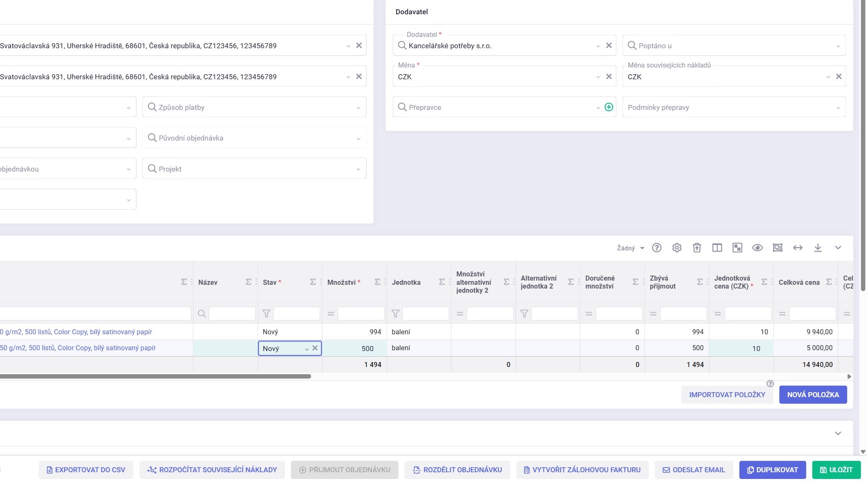This screenshot has width=867, height=484.
Task: Click restore deleted items trash icon
Action: (x=697, y=248)
